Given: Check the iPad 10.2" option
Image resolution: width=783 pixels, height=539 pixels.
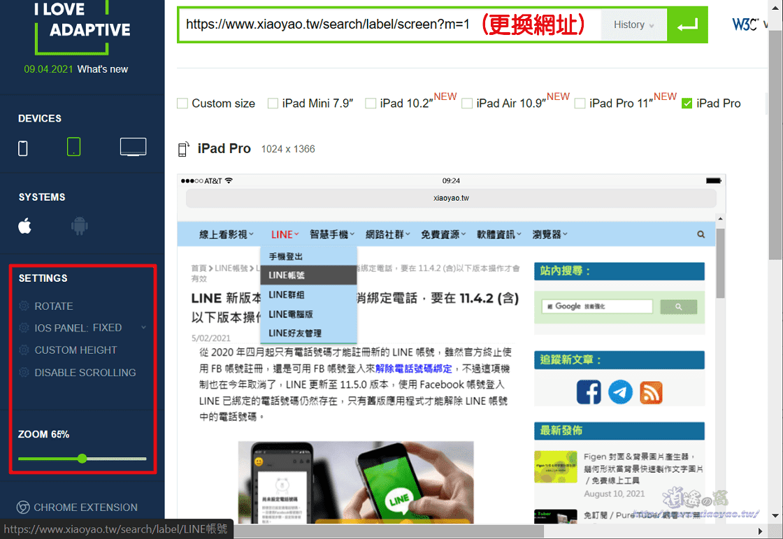Looking at the screenshot, I should pos(371,103).
